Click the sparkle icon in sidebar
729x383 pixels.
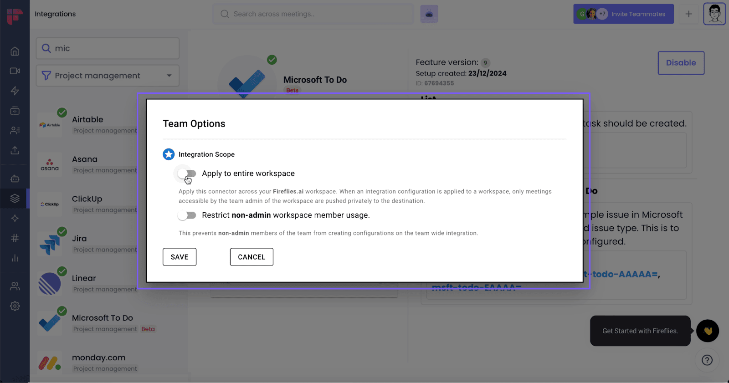click(15, 218)
